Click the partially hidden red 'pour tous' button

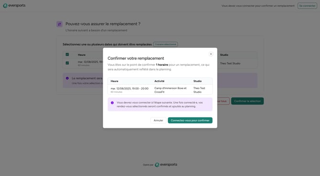point(223,101)
